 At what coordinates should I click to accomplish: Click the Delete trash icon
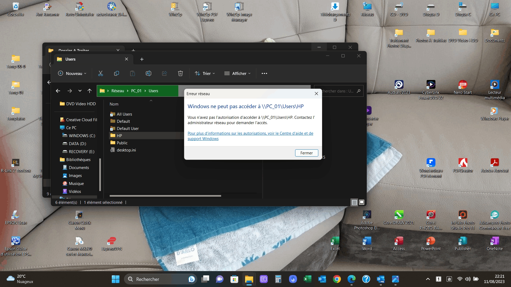pos(180,74)
